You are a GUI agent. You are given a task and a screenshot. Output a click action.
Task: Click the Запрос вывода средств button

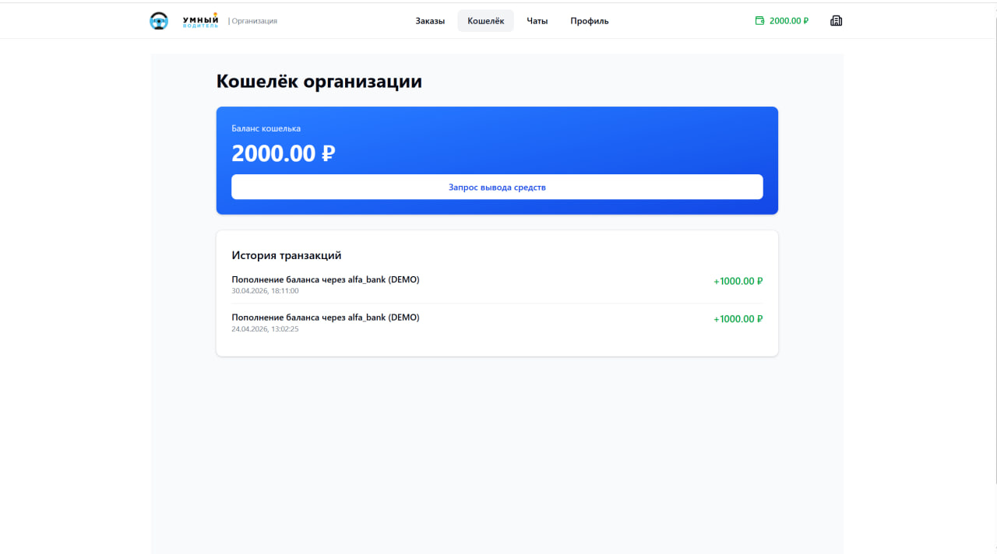tap(497, 187)
